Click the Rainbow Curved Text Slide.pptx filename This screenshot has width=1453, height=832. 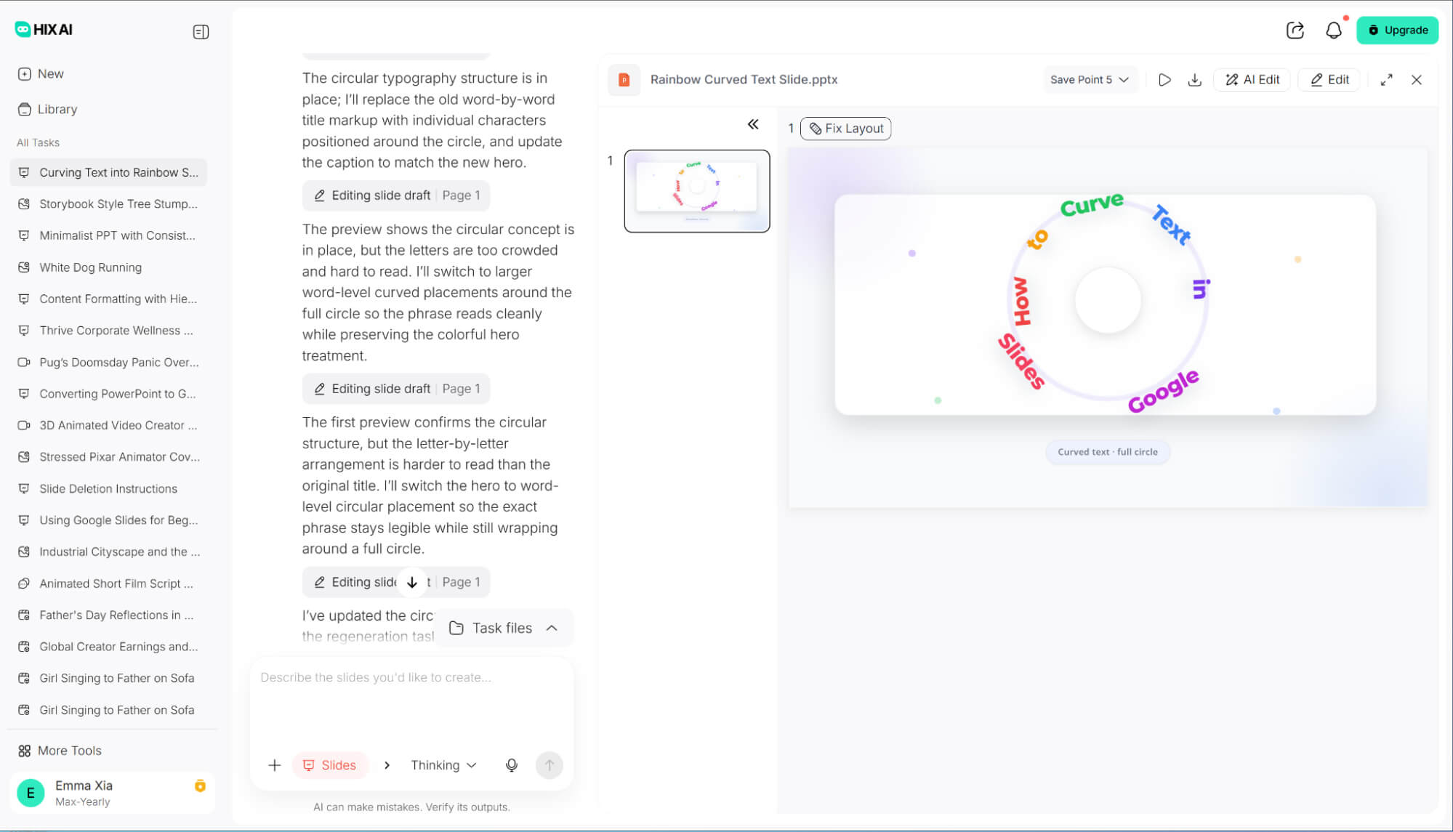744,80
